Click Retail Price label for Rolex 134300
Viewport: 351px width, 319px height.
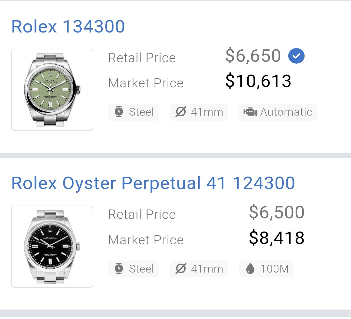click(142, 58)
